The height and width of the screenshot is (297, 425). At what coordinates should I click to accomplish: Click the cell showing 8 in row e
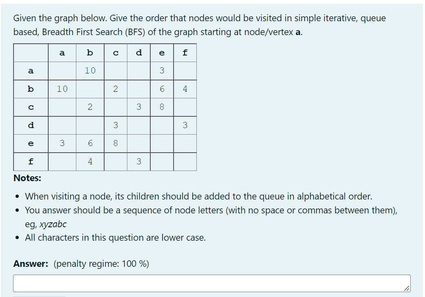tap(116, 143)
